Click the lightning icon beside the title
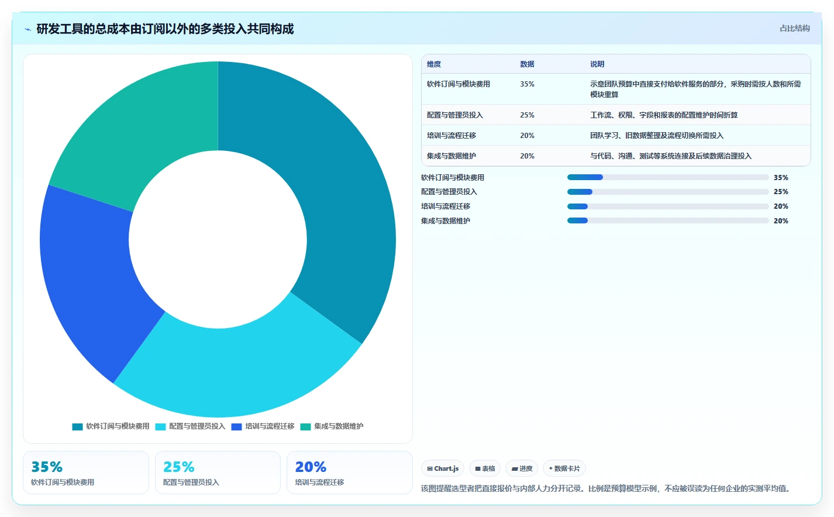Screen dimensions: 834x517 (27, 29)
